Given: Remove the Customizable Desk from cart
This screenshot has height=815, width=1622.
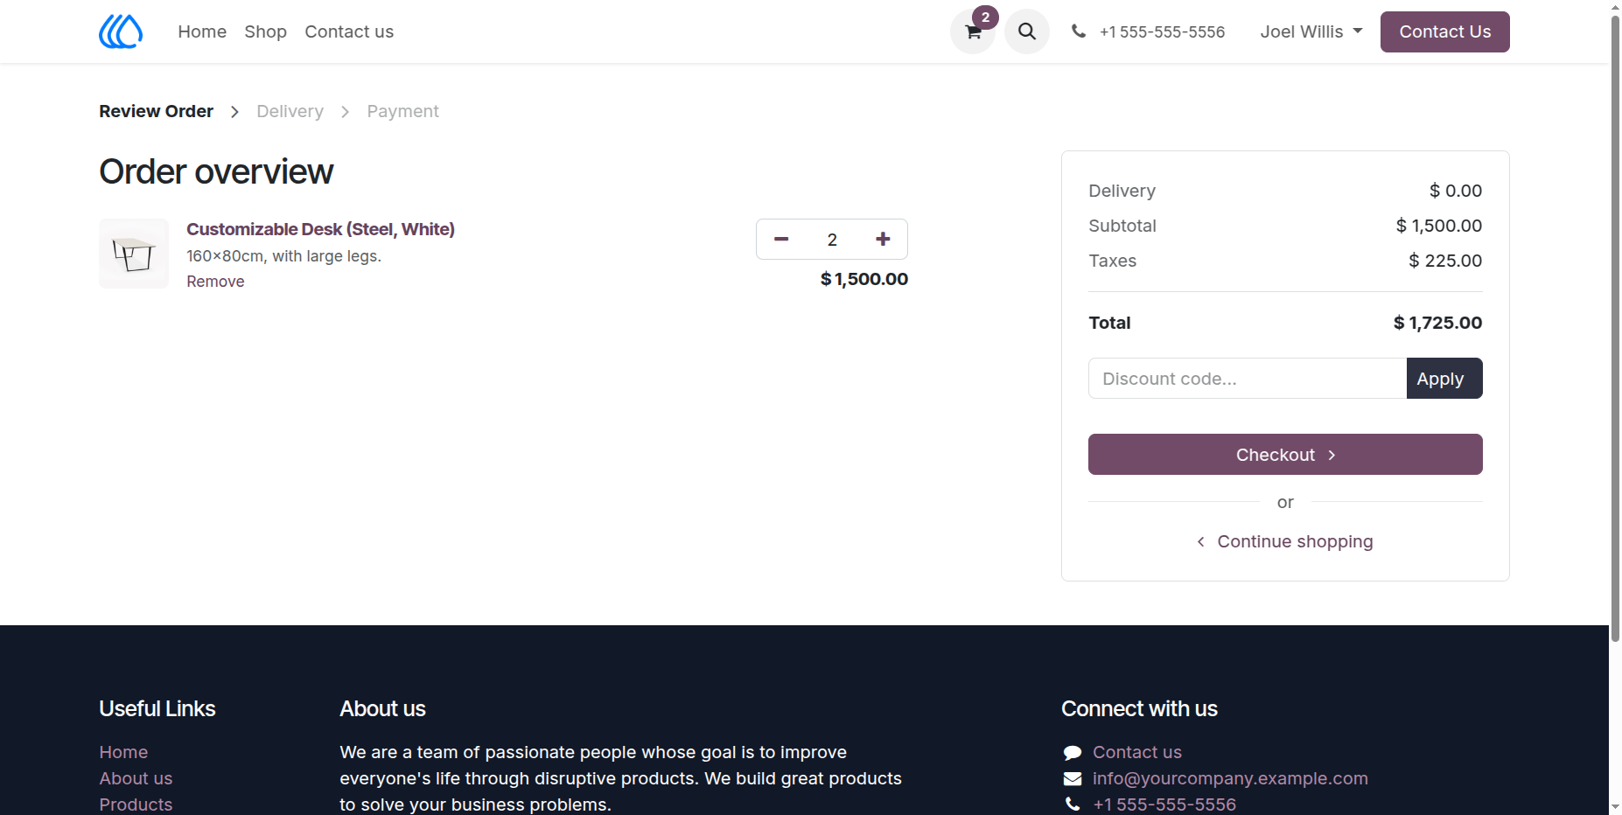Looking at the screenshot, I should (215, 282).
